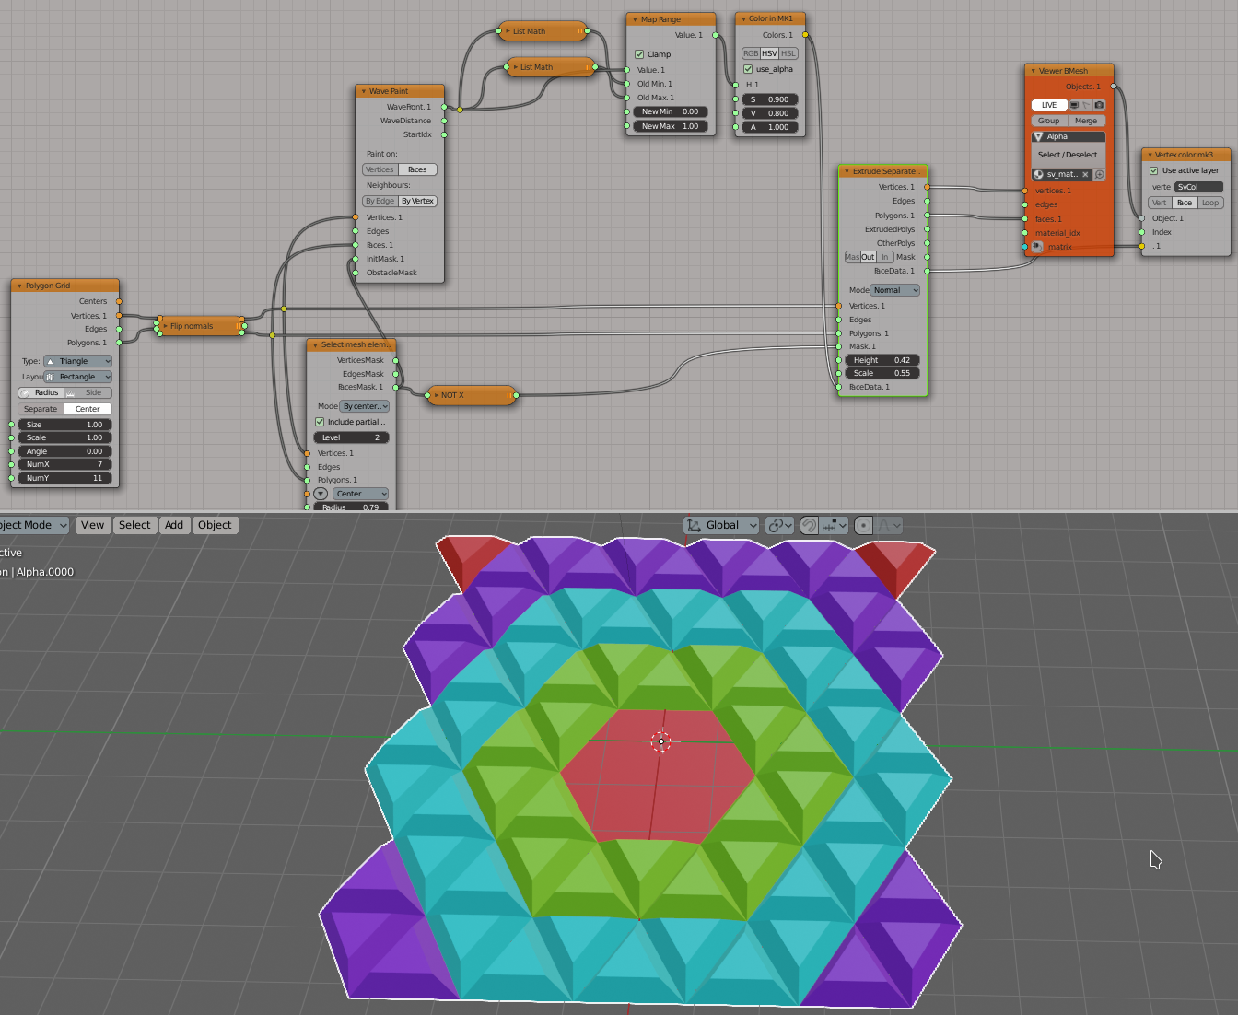The width and height of the screenshot is (1238, 1015).
Task: Click mute bars on upper List Math node
Action: coord(580,31)
